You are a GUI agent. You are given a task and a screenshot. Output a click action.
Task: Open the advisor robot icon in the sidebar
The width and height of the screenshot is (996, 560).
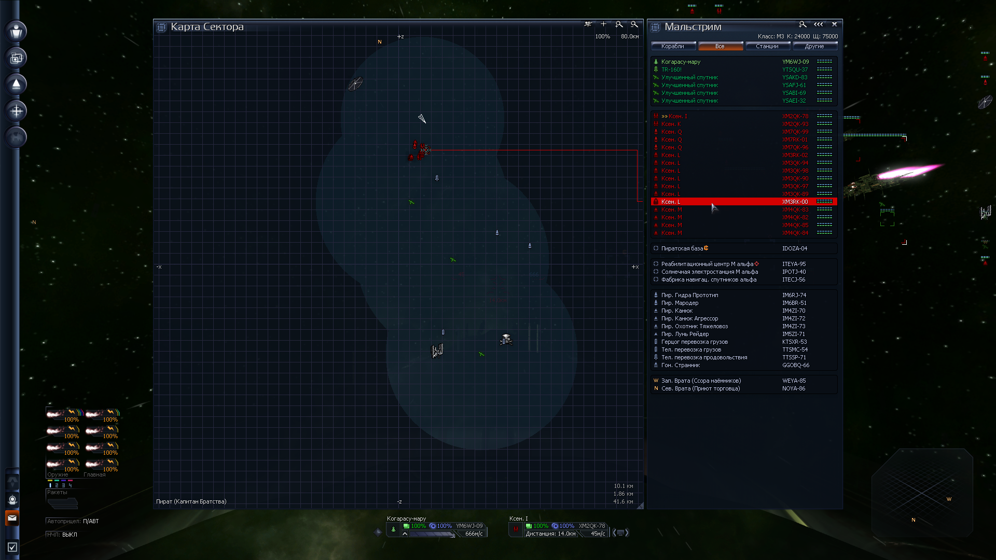point(12,500)
